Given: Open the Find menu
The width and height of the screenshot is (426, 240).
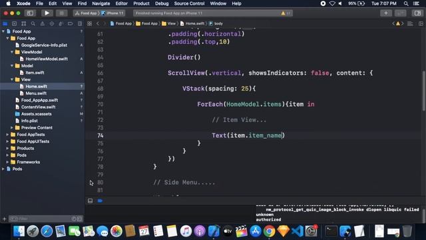Looking at the screenshot, I should (x=82, y=3).
